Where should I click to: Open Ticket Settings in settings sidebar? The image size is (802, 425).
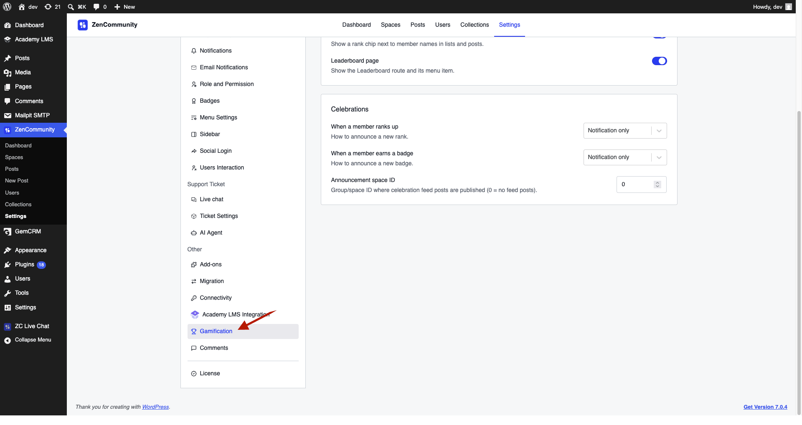[x=243, y=216]
